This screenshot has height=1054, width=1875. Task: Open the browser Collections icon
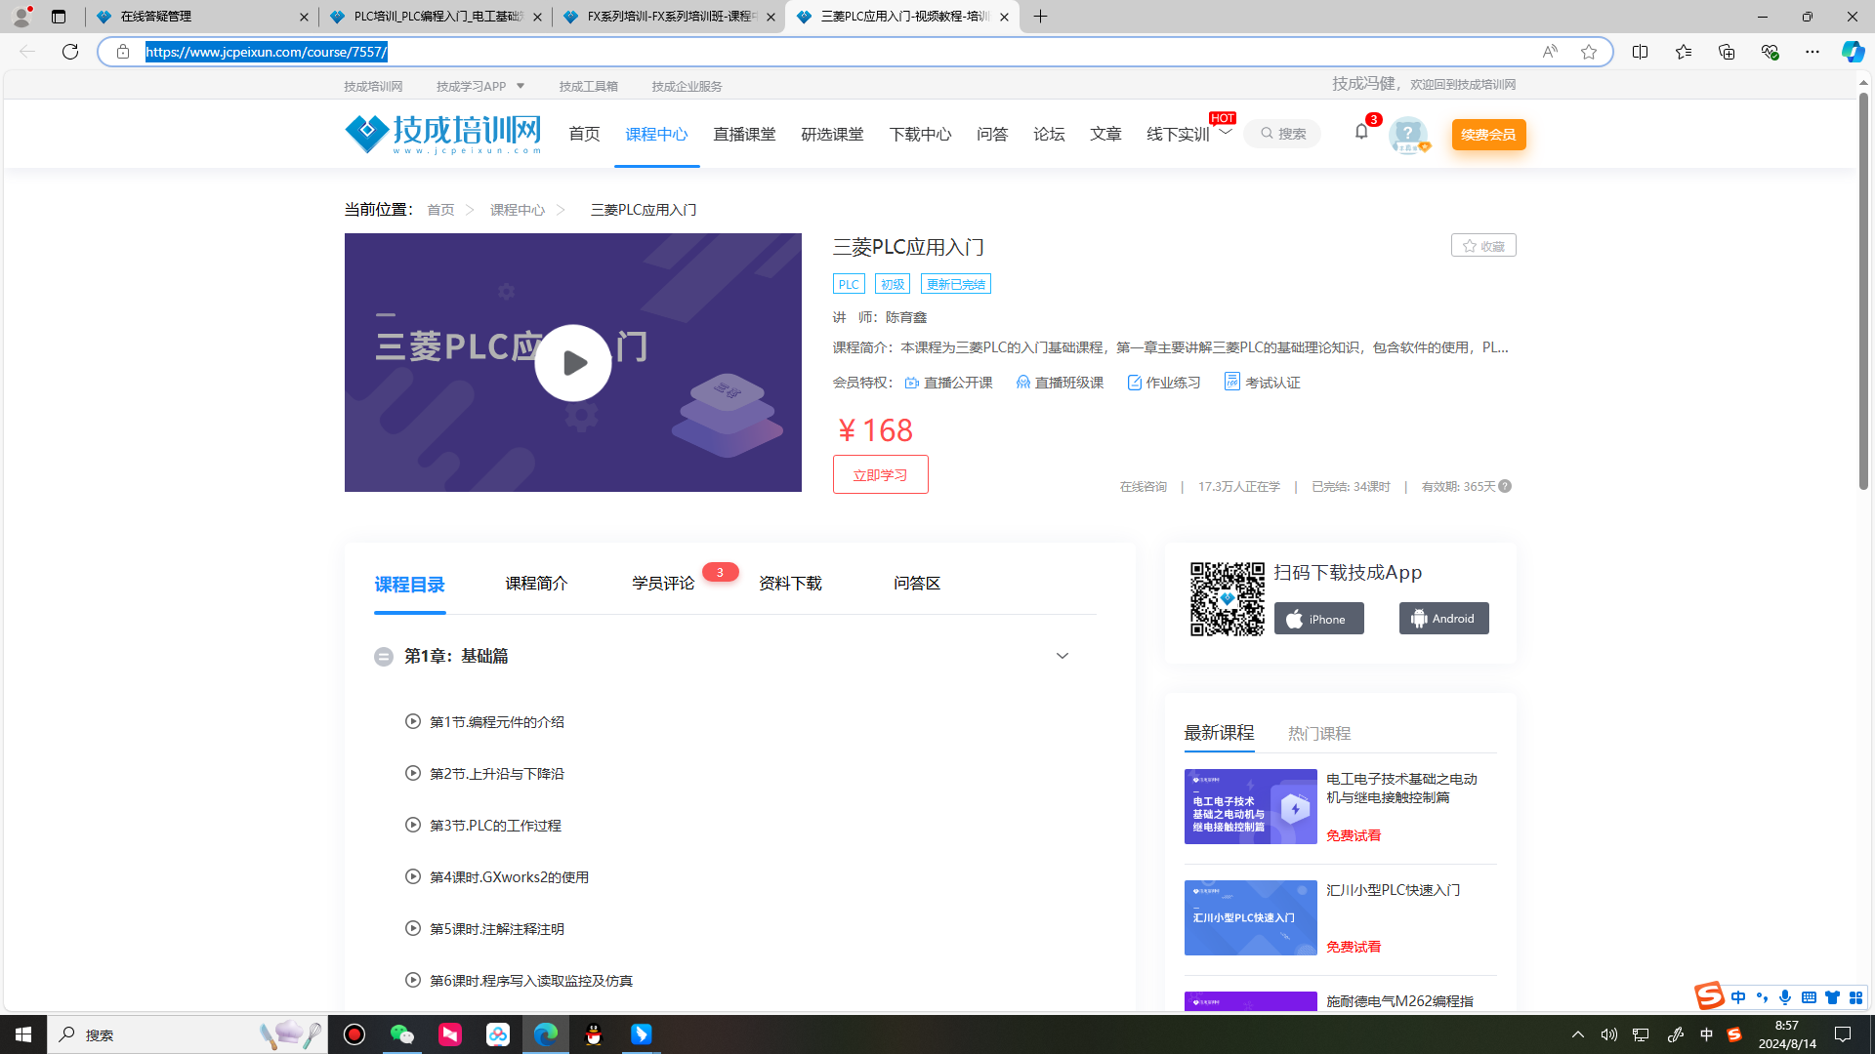tap(1726, 52)
